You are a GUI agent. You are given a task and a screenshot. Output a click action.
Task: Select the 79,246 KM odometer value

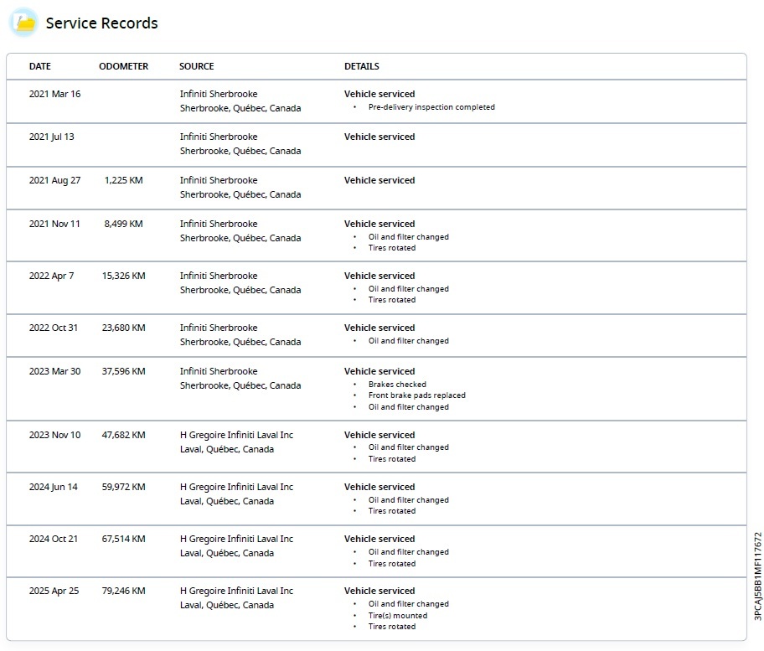coord(124,591)
